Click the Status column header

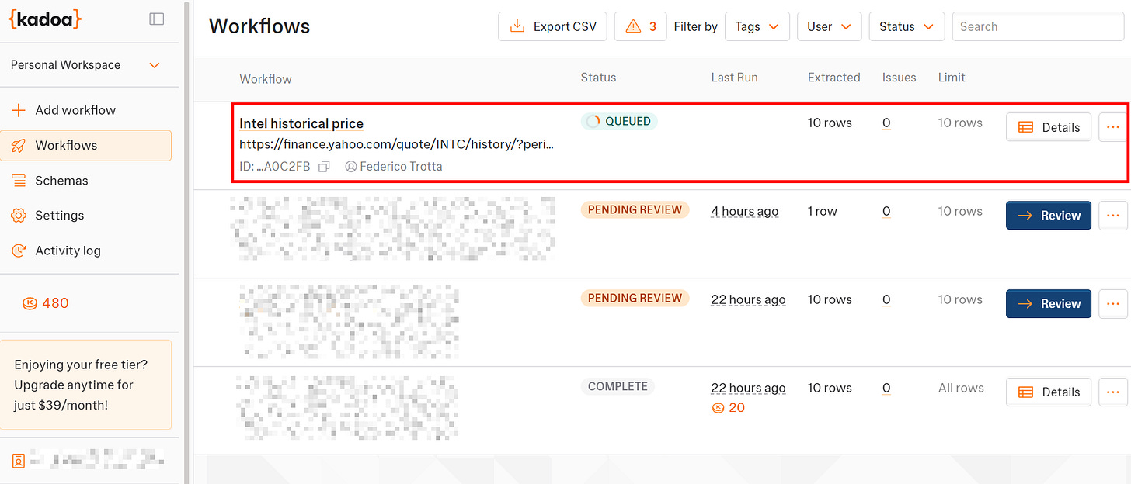598,78
